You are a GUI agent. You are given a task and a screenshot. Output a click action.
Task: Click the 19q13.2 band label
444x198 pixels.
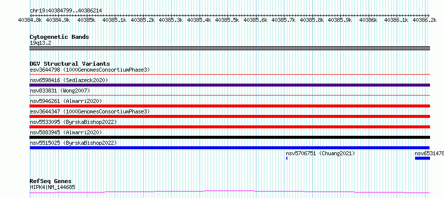tap(40, 43)
